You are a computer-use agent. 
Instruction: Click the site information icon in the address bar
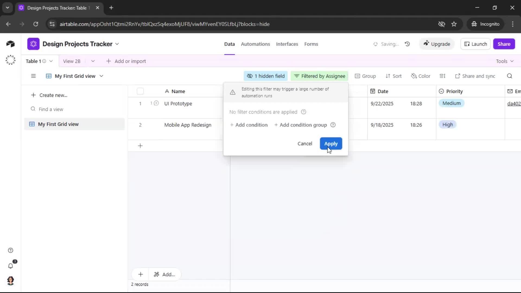tap(52, 24)
